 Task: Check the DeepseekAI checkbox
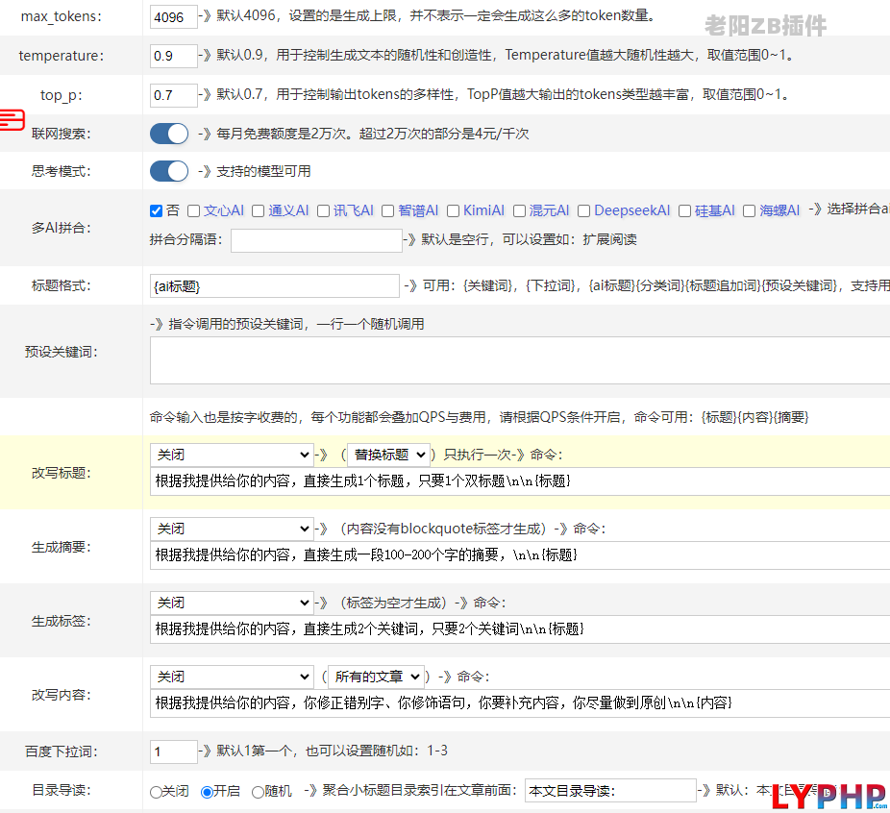pos(585,210)
